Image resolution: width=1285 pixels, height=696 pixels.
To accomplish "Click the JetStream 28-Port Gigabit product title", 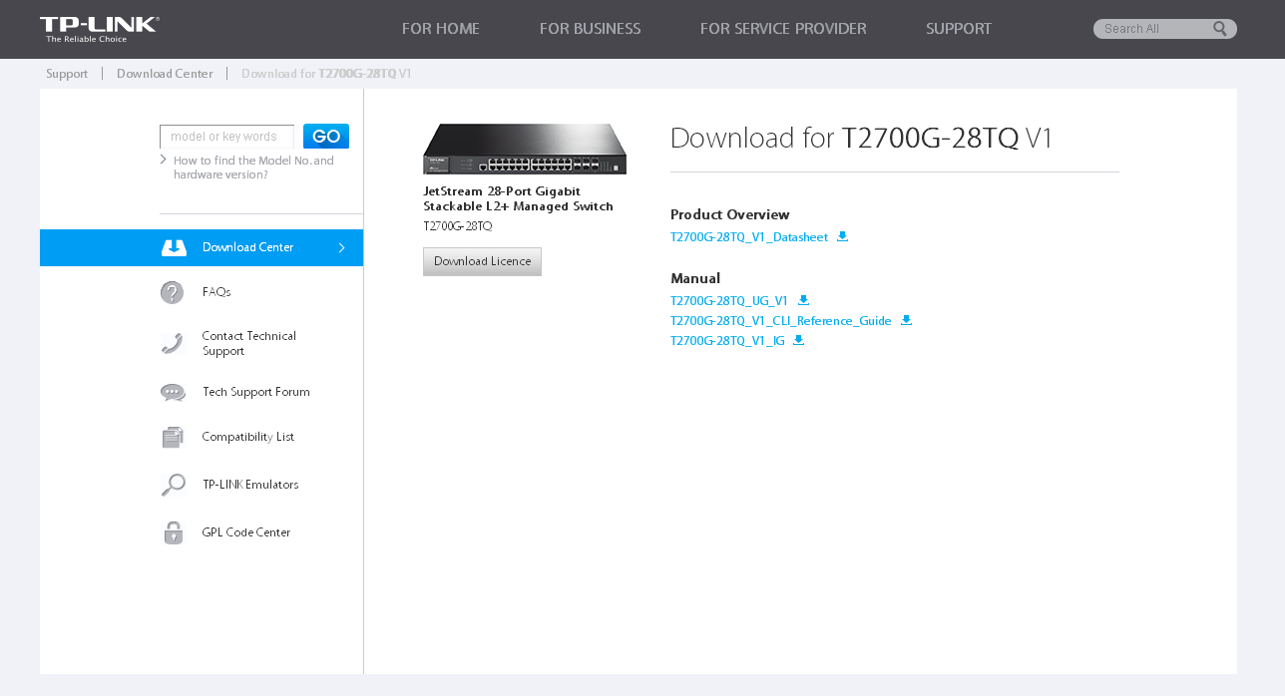I will [518, 198].
